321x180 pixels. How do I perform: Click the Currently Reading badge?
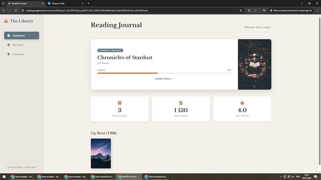[110, 50]
